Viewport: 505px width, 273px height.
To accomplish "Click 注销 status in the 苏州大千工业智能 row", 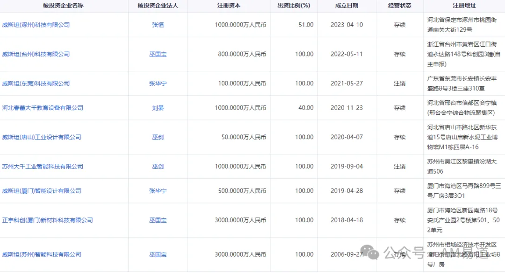I will [x=400, y=166].
